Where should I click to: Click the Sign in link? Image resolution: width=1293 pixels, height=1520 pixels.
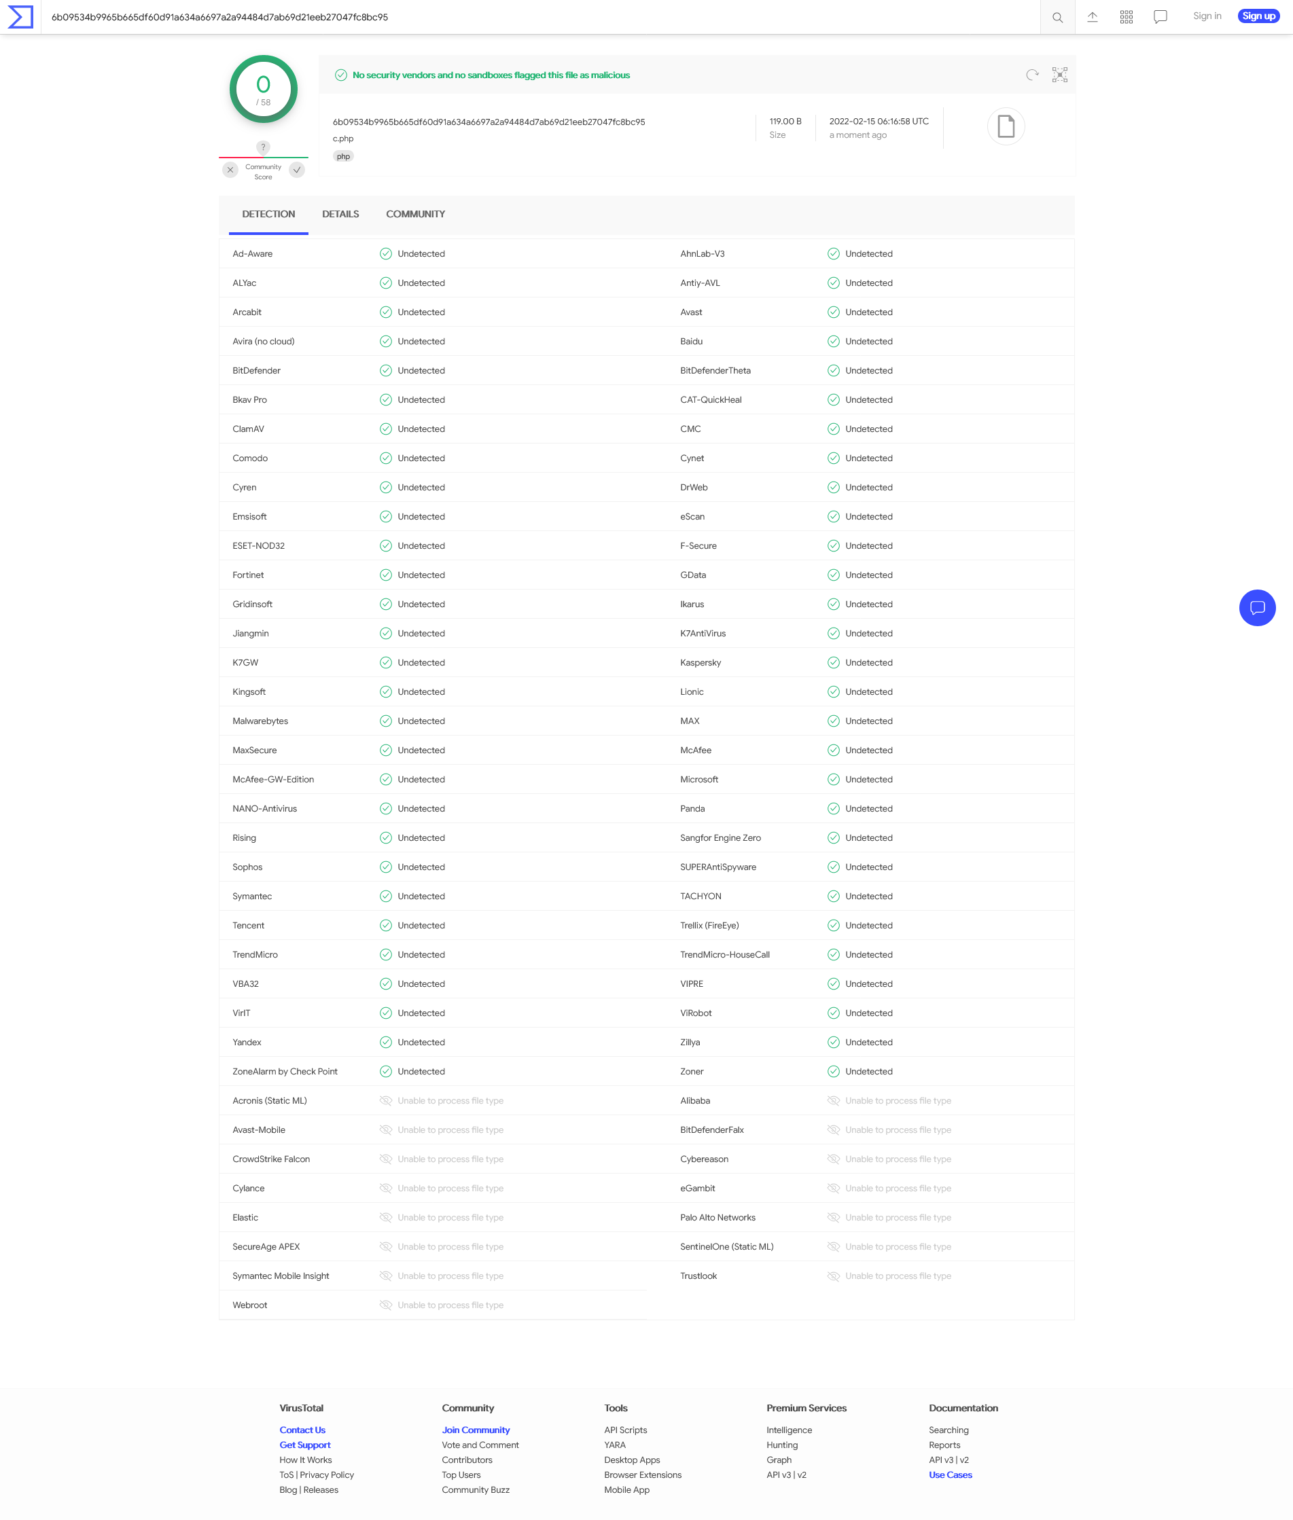coord(1207,16)
